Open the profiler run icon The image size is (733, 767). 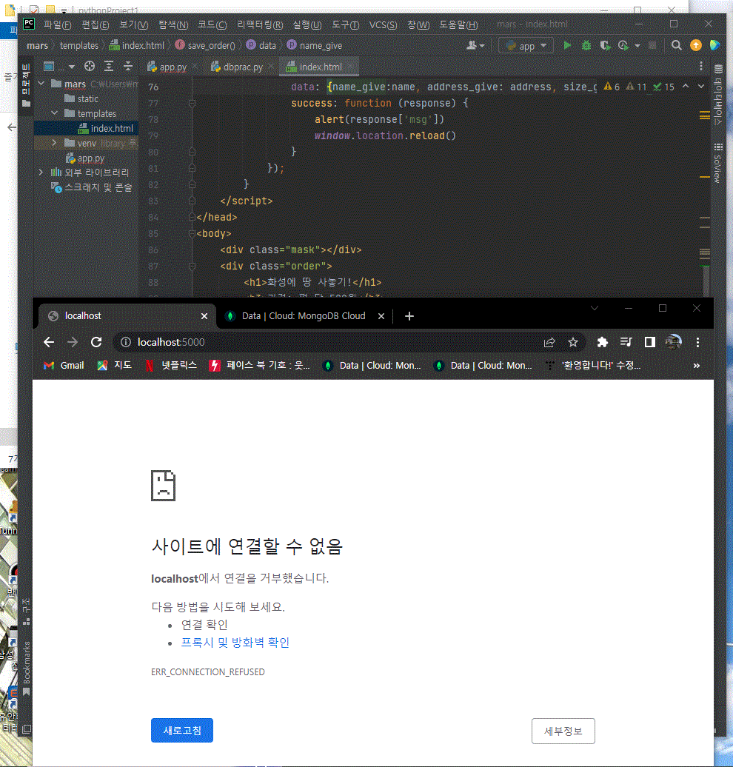(623, 45)
